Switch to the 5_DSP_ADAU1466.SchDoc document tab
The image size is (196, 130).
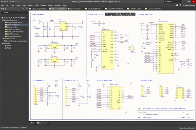coord(115,9)
